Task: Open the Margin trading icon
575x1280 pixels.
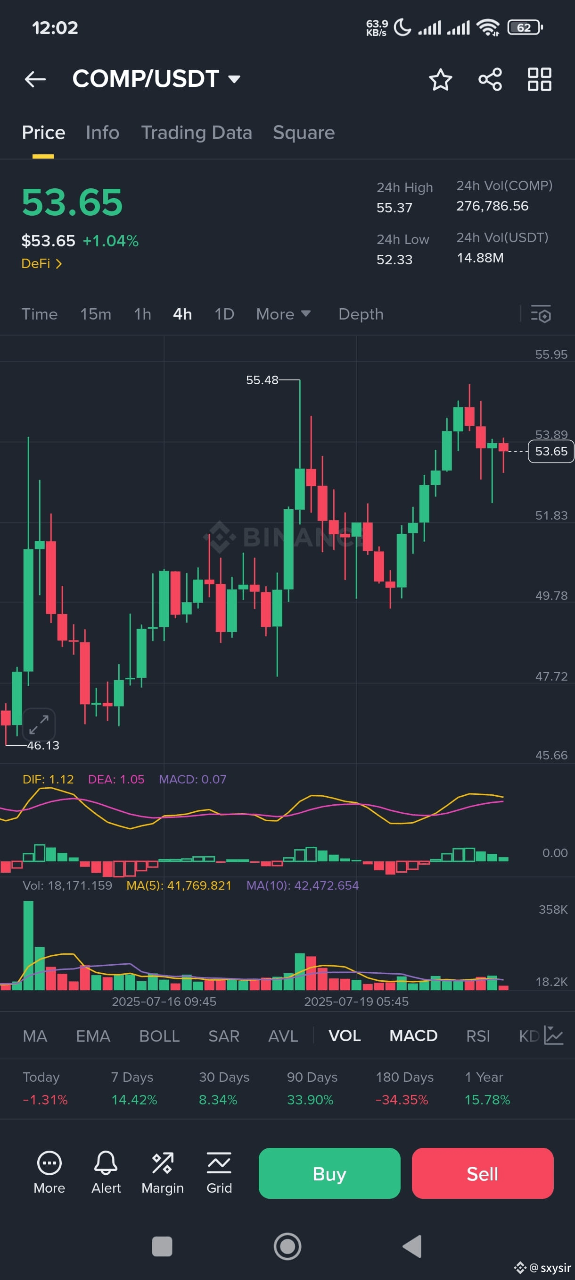Action: pyautogui.click(x=162, y=1173)
